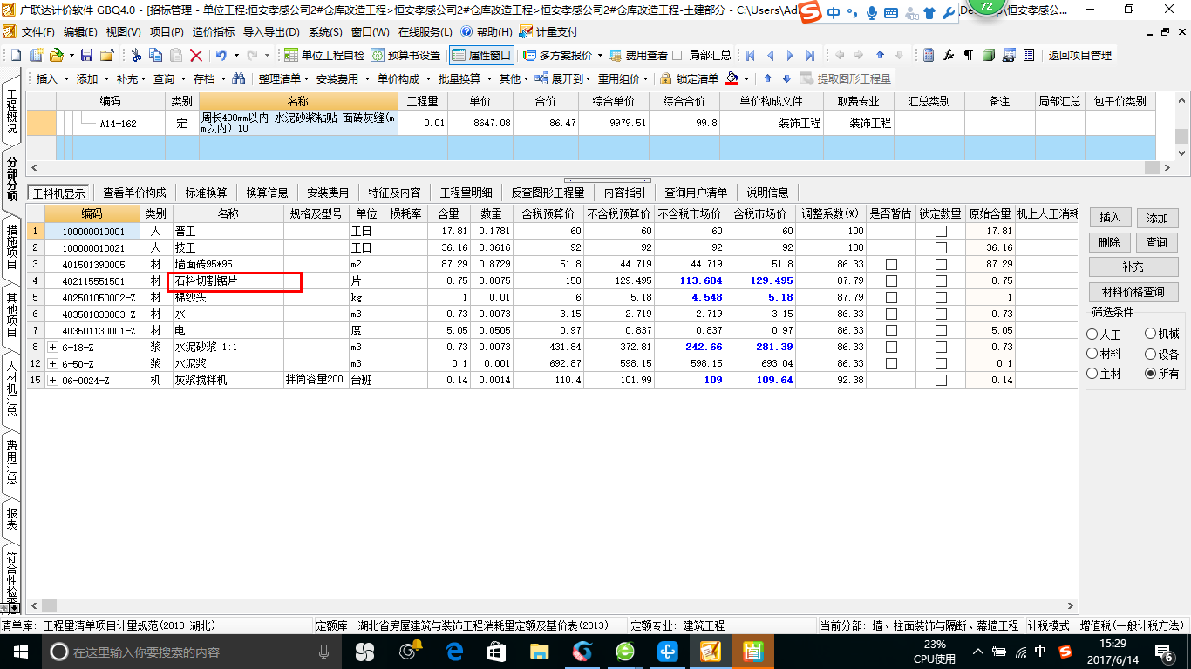The height and width of the screenshot is (669, 1191).
Task: Toggle 锁定数量 checkbox for 普工 row
Action: 941,231
